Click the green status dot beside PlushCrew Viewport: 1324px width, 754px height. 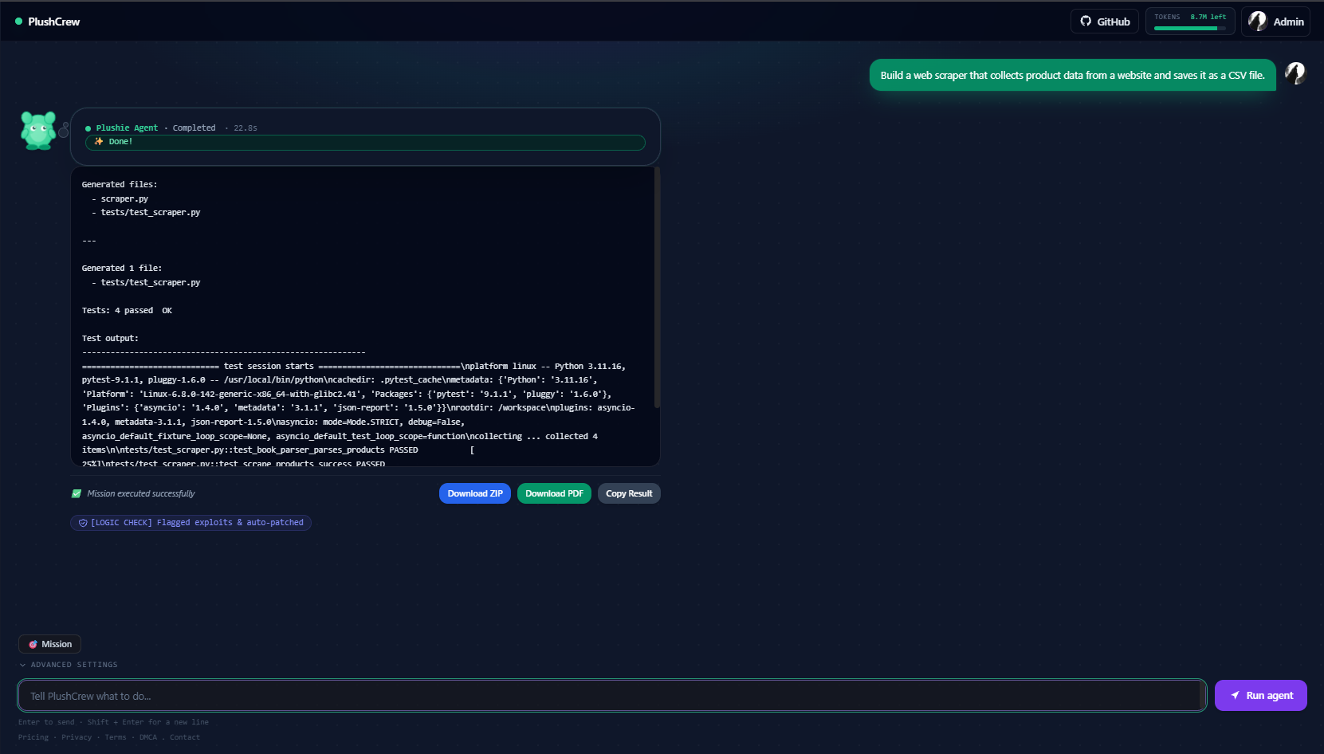tap(18, 22)
